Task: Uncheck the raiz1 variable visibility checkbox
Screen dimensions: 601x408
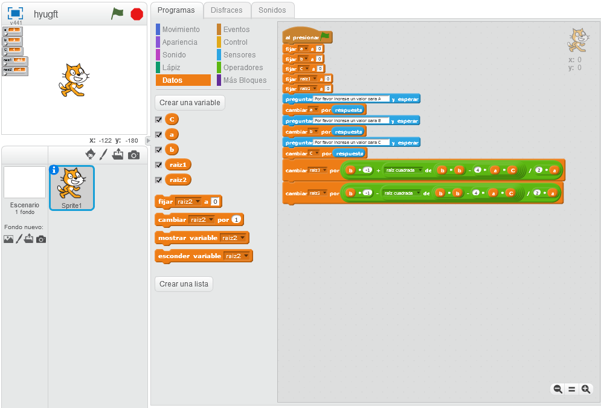Action: point(159,164)
